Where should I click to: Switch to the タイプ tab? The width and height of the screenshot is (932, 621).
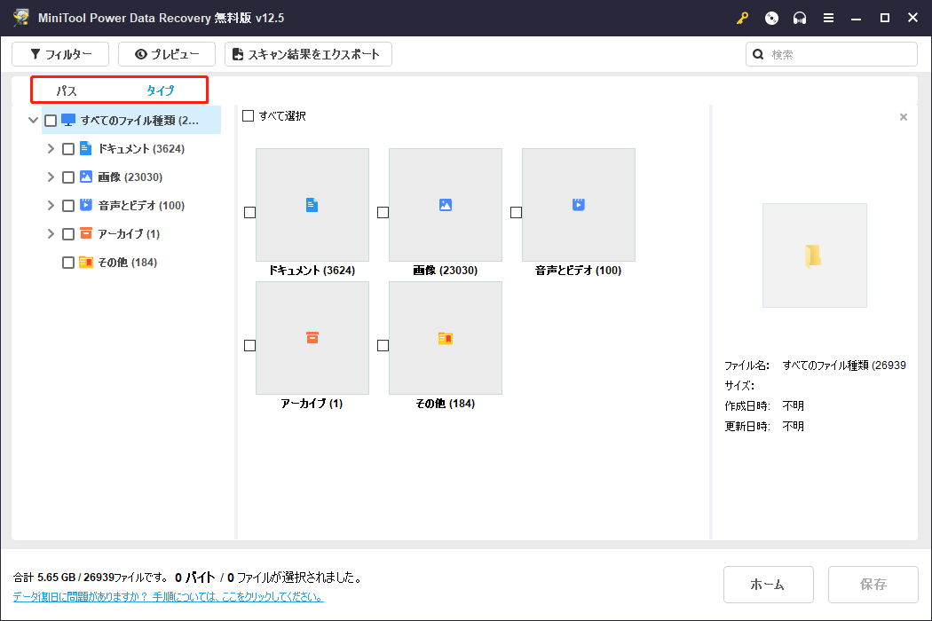pos(161,90)
